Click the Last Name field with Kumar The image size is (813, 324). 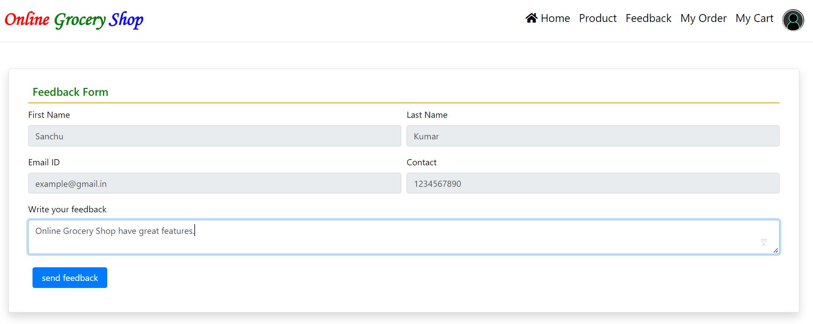(592, 136)
